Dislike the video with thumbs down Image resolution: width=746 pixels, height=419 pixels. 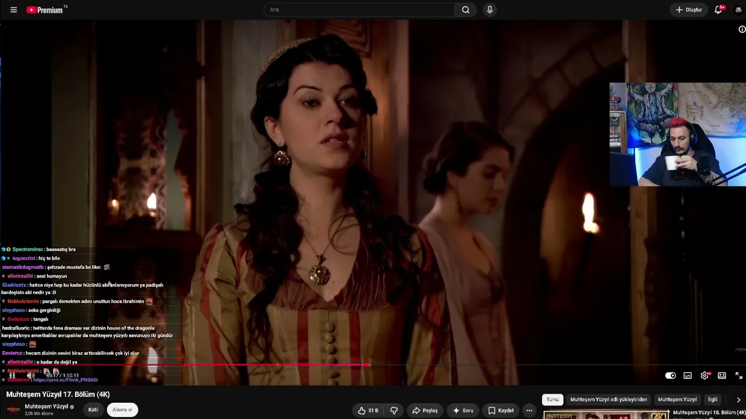(x=394, y=410)
